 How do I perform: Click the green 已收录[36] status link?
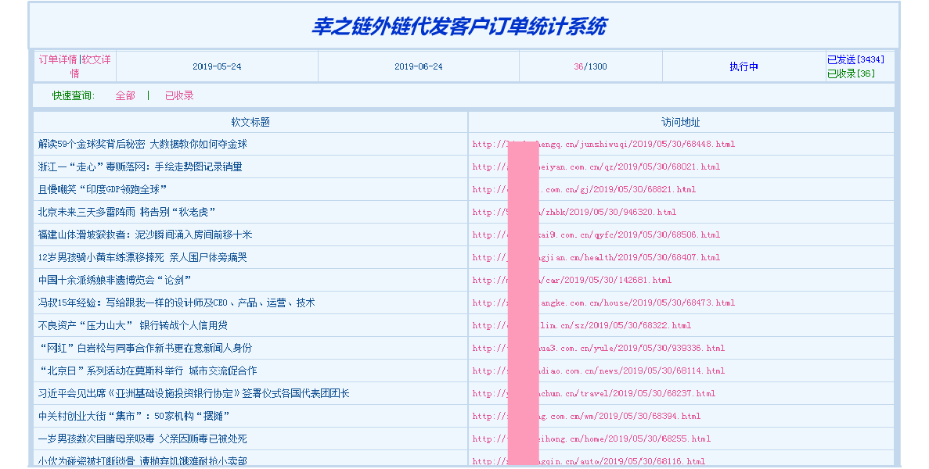point(851,73)
